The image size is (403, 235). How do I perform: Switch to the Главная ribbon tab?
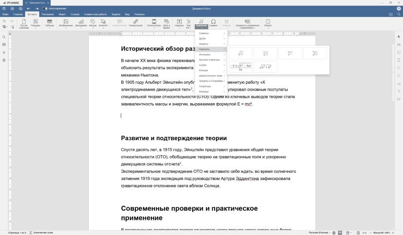18,15
